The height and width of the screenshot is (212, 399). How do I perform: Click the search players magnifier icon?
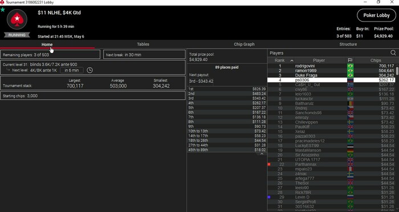click(393, 53)
